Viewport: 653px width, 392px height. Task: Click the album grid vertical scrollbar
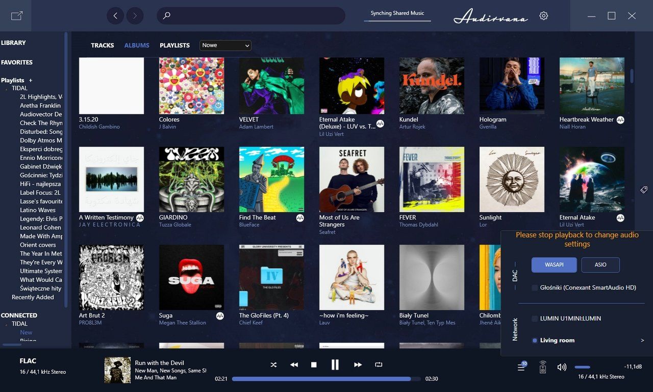632,76
